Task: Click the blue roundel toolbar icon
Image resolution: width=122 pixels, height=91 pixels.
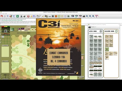Action: click(x=65, y=16)
